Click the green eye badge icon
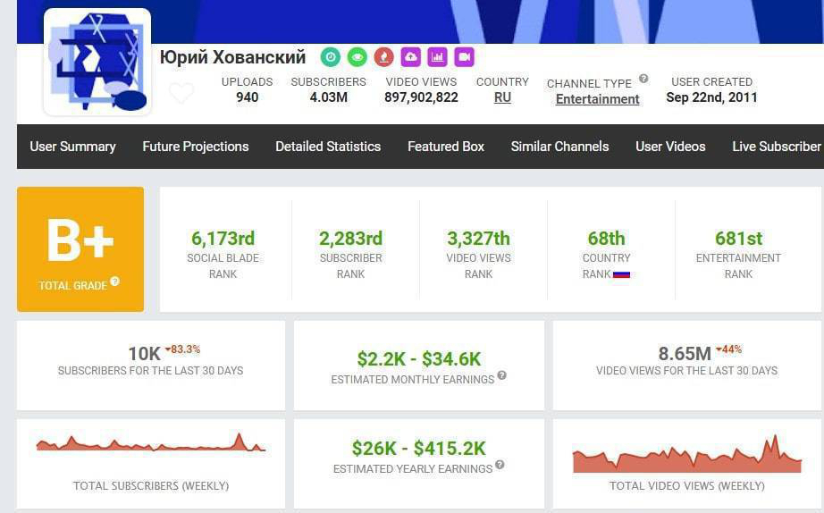The height and width of the screenshot is (513, 824). pos(357,57)
